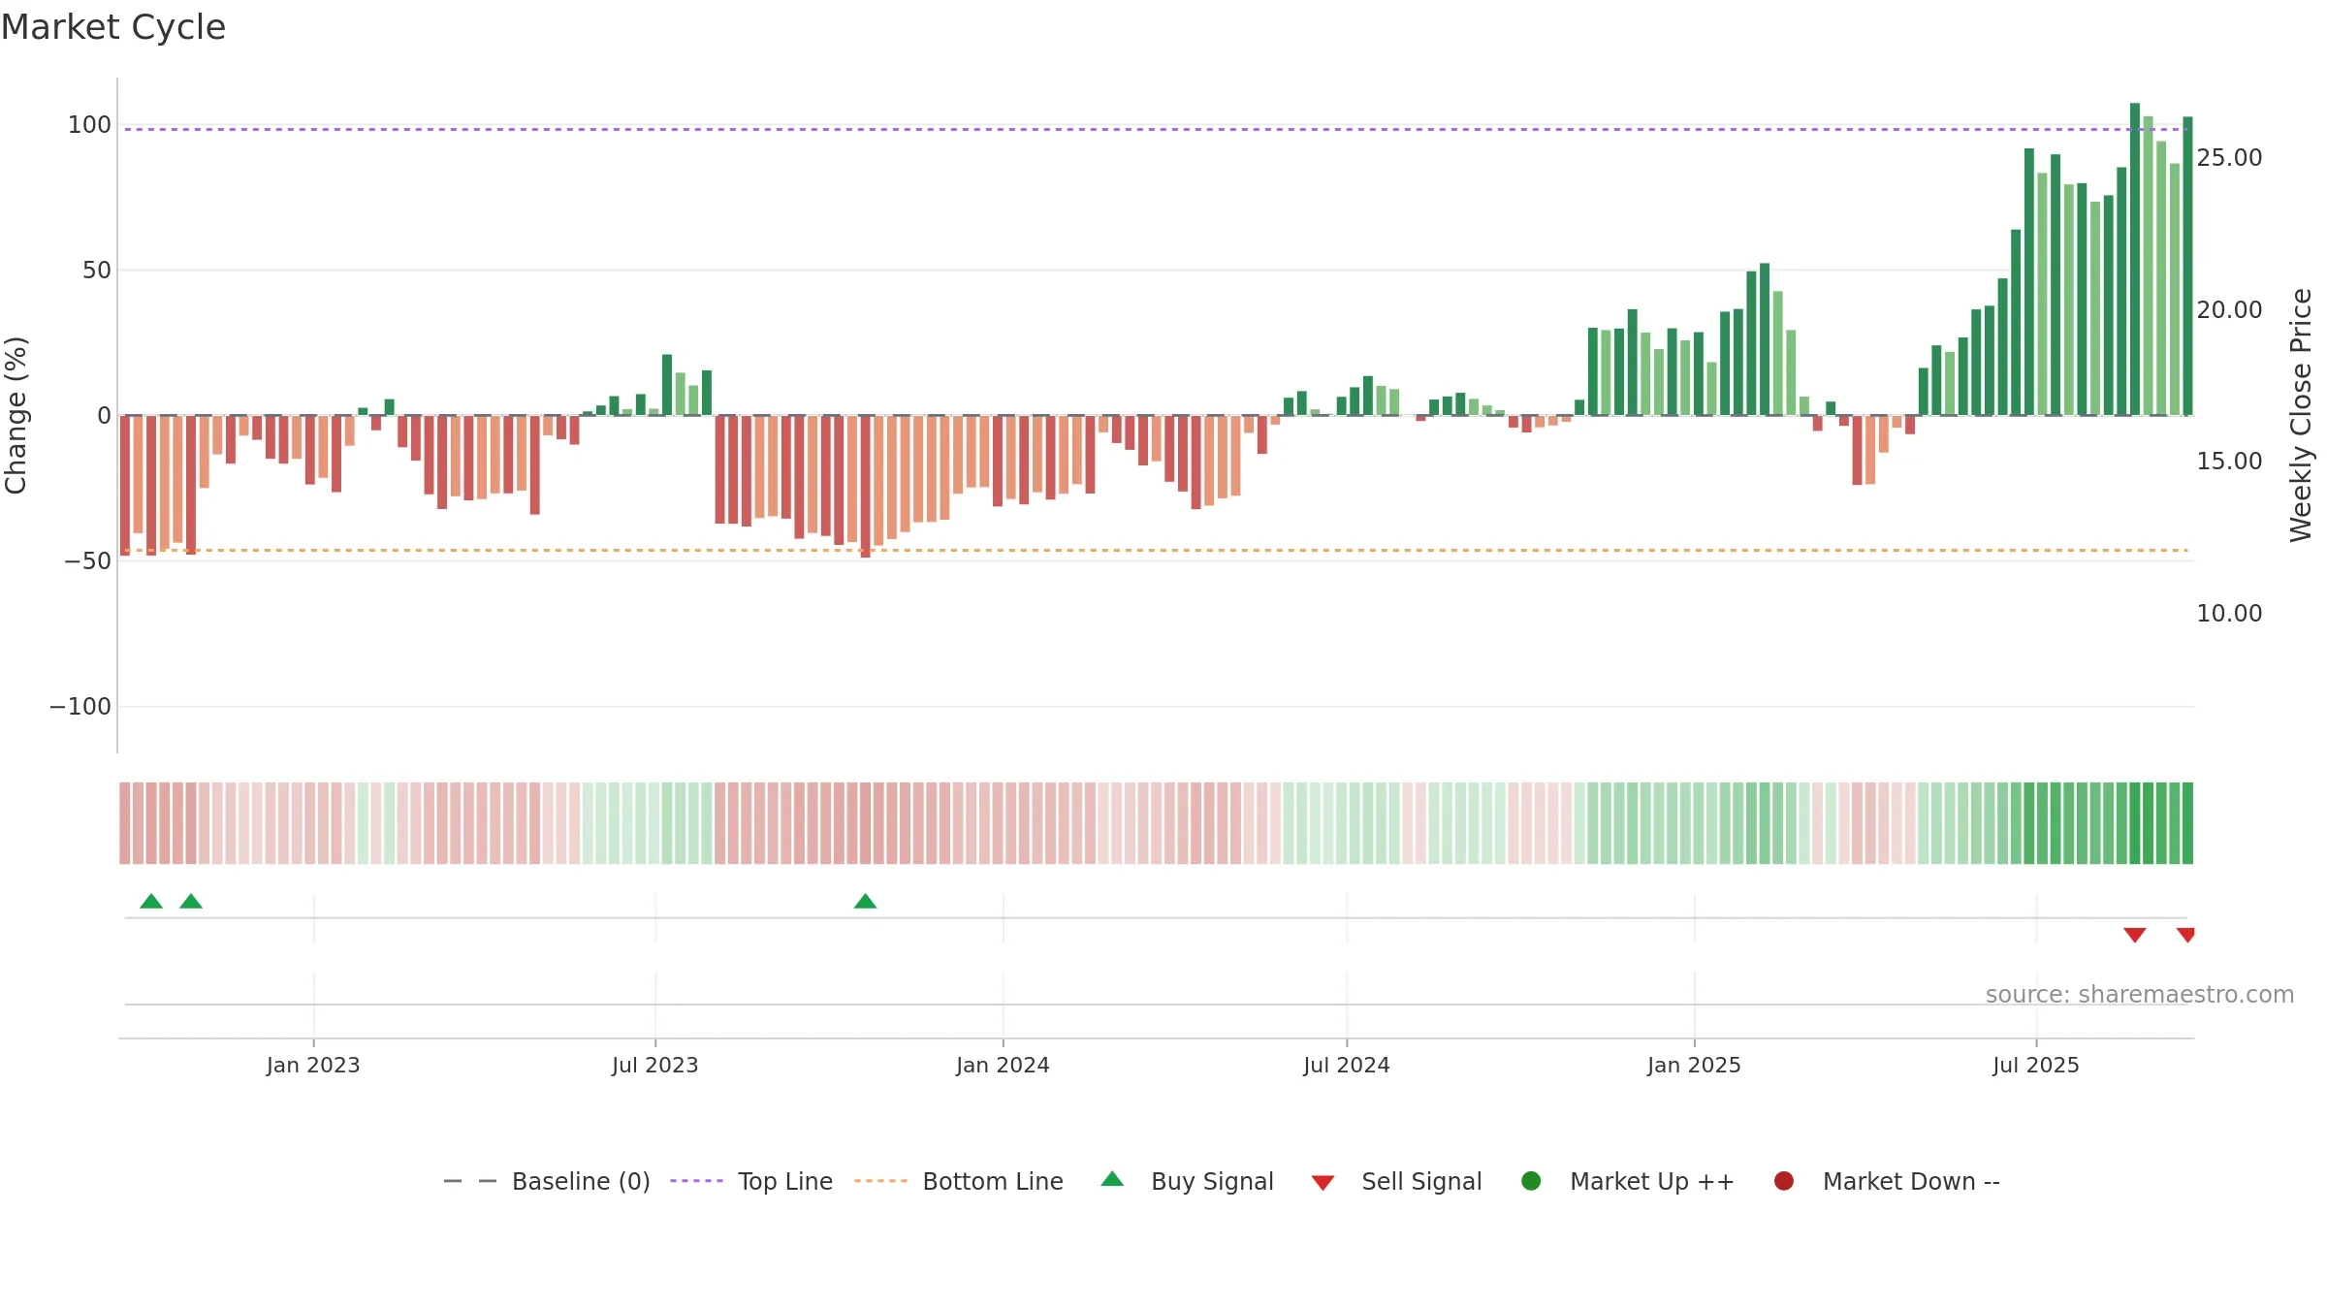Toggle the Bottom Line legend entry

pos(959,1181)
